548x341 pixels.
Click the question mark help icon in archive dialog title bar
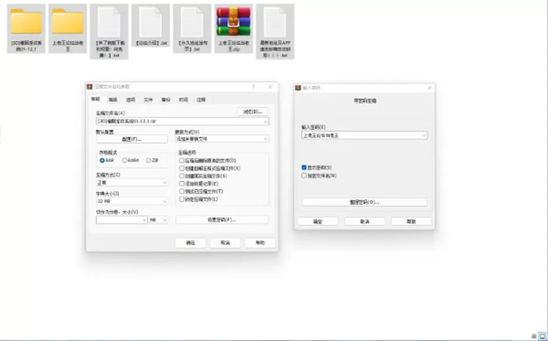click(253, 87)
